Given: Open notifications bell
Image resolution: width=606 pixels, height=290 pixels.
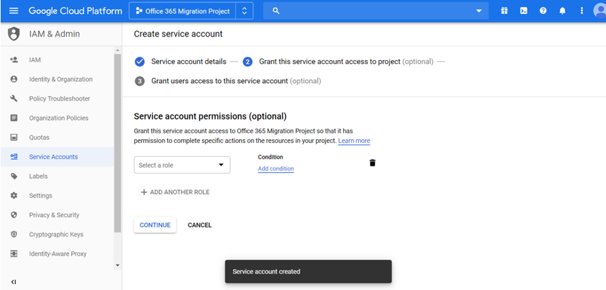Looking at the screenshot, I should click(x=562, y=11).
